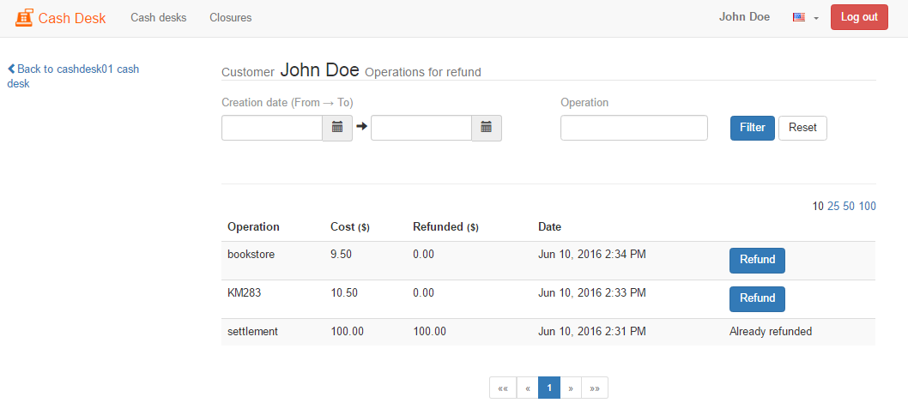Focus the Operation filter text field
Image resolution: width=908 pixels, height=409 pixels.
click(634, 128)
